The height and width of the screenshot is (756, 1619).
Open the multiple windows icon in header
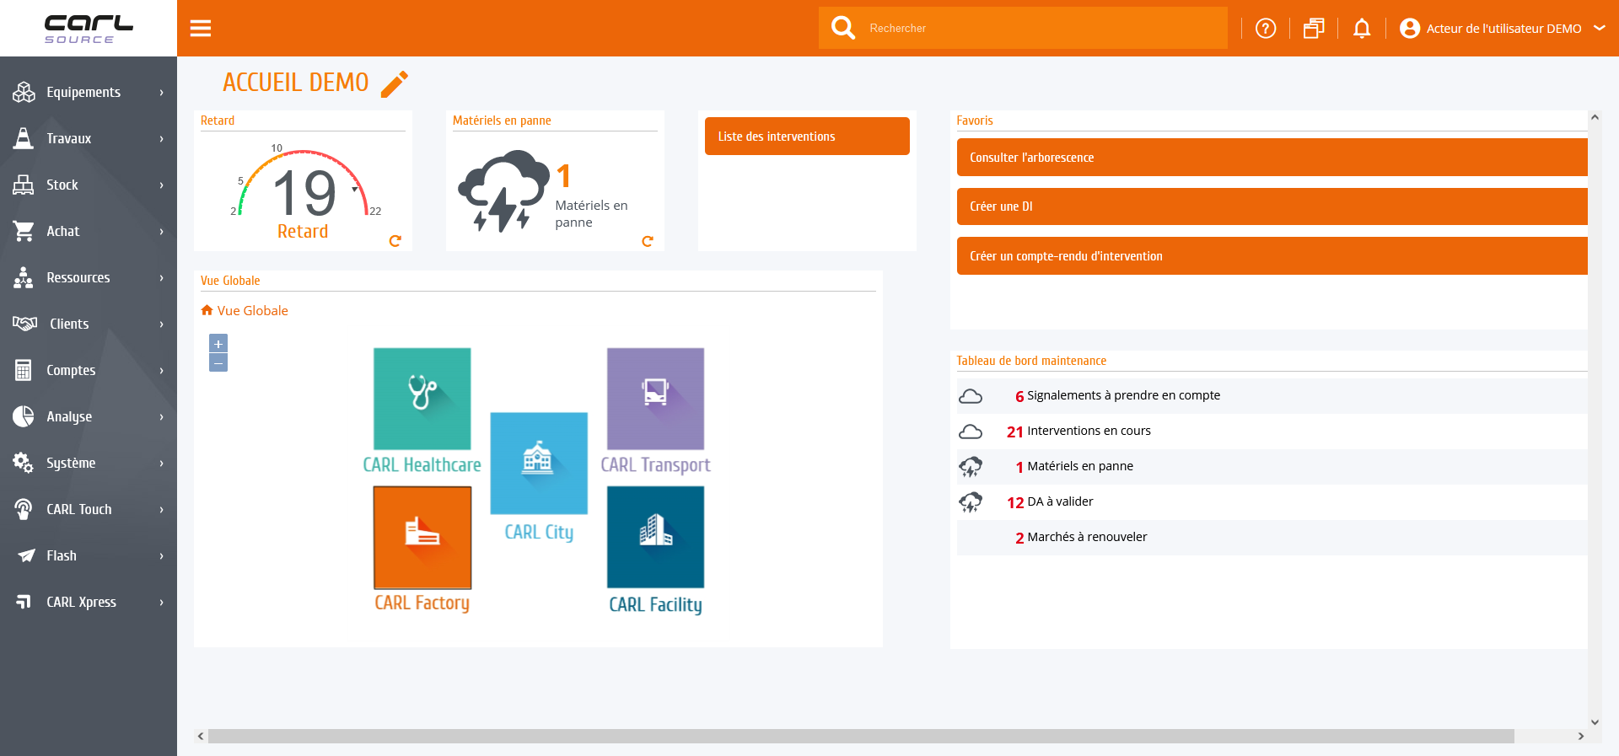tap(1314, 29)
